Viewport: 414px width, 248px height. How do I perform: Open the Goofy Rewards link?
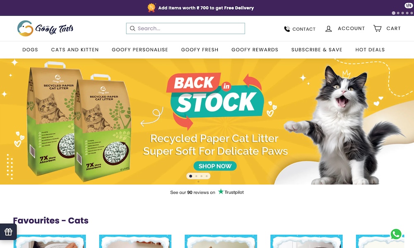(x=255, y=50)
